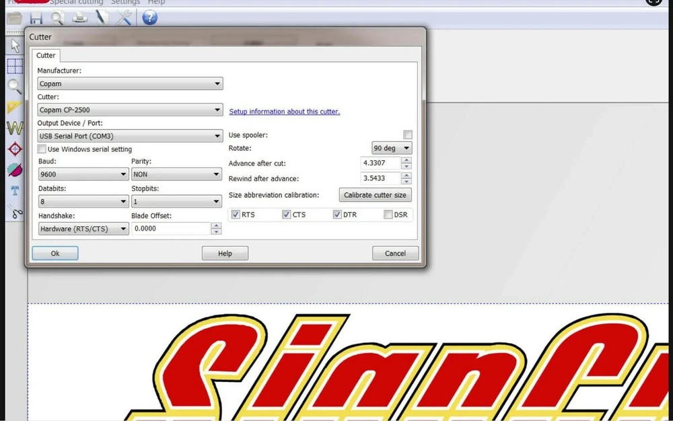Image resolution: width=673 pixels, height=421 pixels.
Task: Open the Cutter dropdown showing Copam CP-2500
Action: (130, 110)
